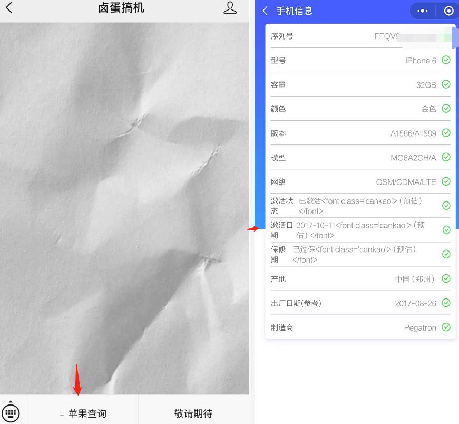
Task: Click green check next to 金色
Action: pyautogui.click(x=446, y=109)
